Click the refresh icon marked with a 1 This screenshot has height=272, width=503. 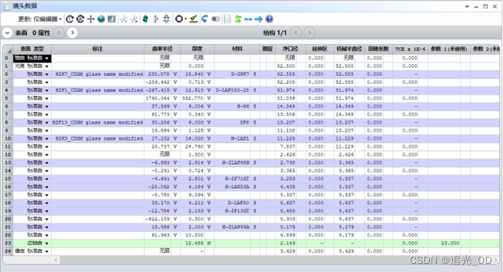(x=70, y=19)
